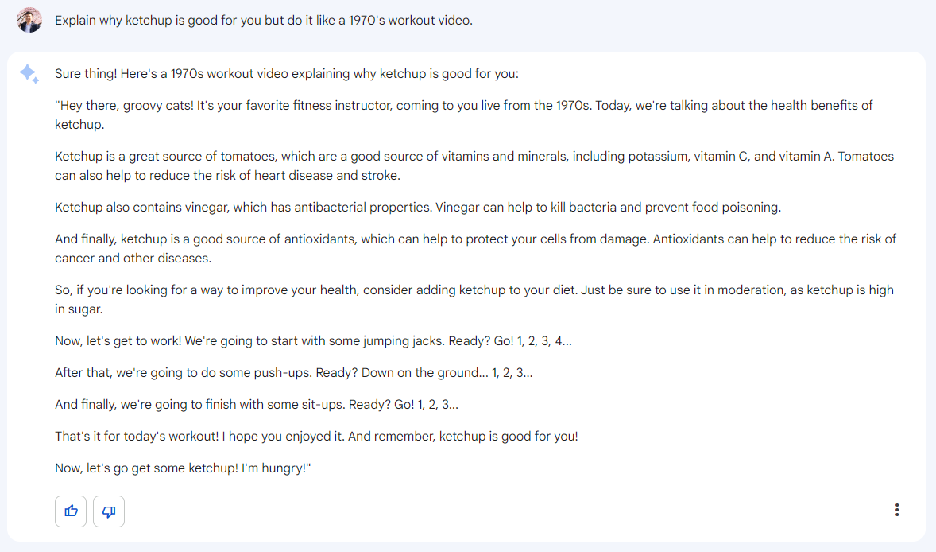The height and width of the screenshot is (552, 936).
Task: Click the paragraph about vinegar's antibacterial properties
Action: tap(418, 208)
